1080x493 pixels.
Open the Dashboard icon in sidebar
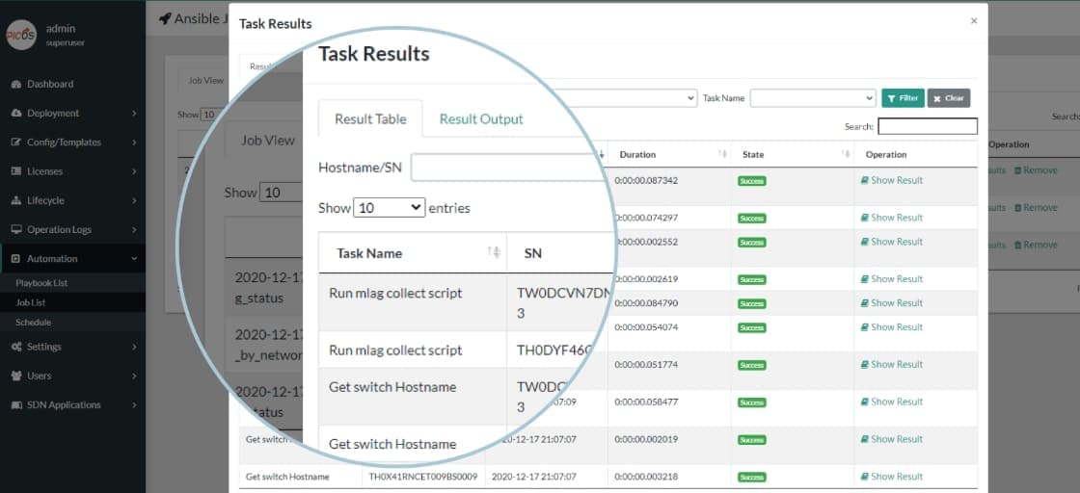[x=16, y=84]
